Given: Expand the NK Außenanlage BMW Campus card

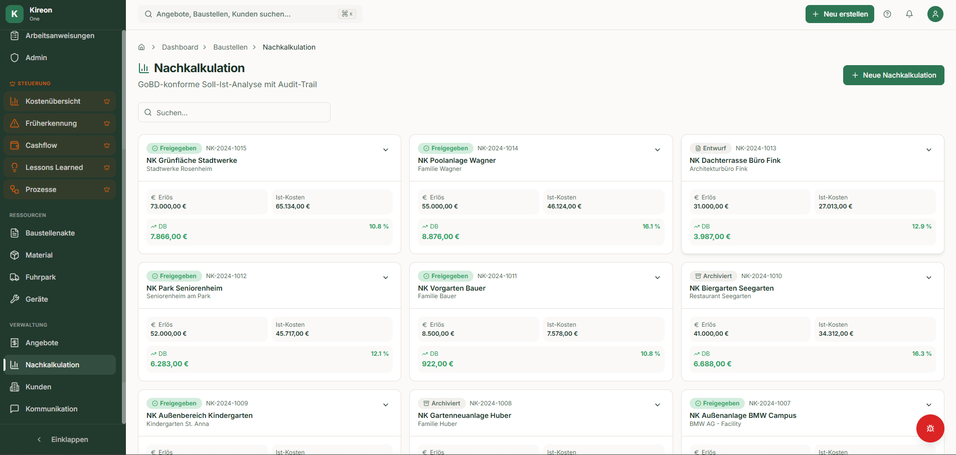Looking at the screenshot, I should point(929,405).
